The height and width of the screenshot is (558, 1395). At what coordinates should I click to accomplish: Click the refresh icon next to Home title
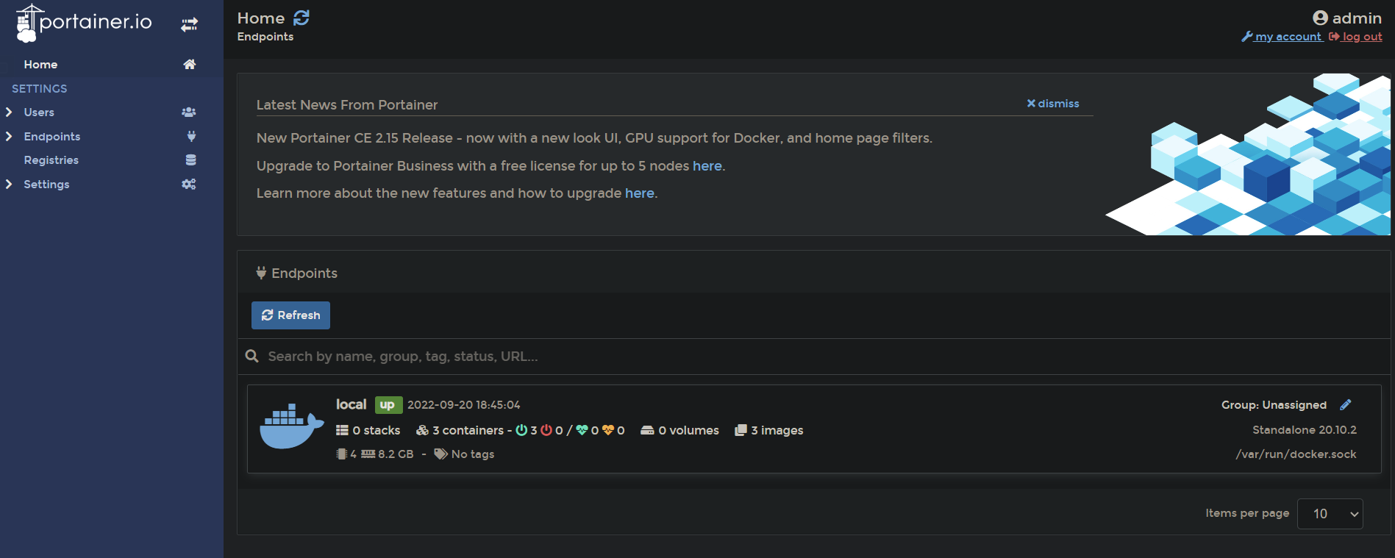(x=302, y=18)
